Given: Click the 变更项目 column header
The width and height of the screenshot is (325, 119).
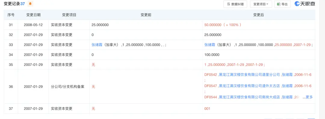Looking at the screenshot, I should pyautogui.click(x=69, y=15).
